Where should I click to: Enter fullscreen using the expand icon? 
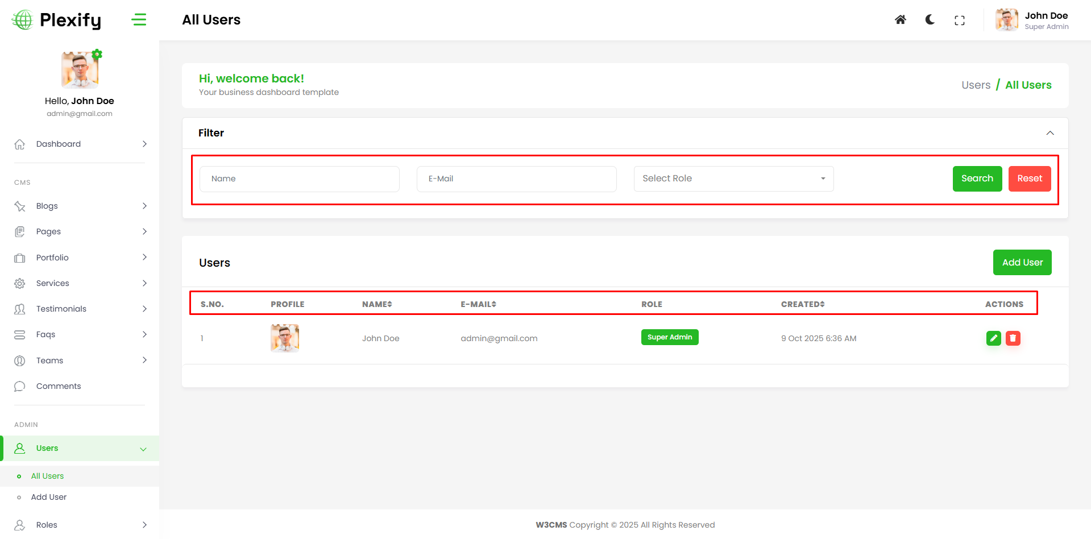coord(959,20)
